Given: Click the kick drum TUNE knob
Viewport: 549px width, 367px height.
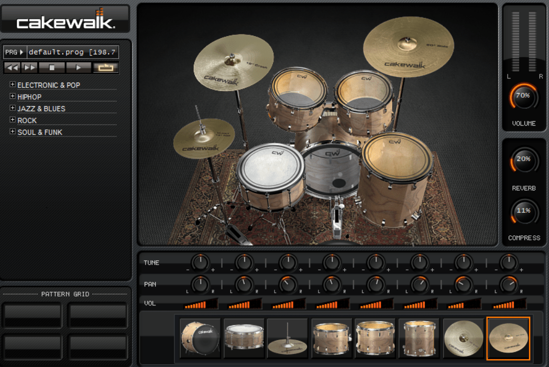Looking at the screenshot, I should coord(200,262).
